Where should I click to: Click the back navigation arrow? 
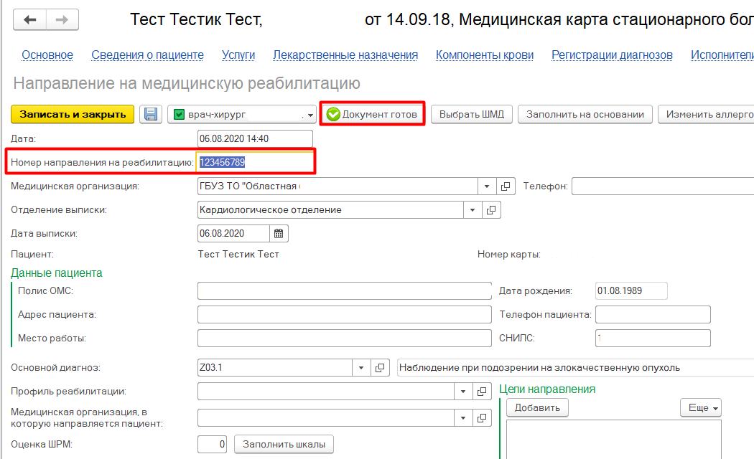click(x=30, y=19)
